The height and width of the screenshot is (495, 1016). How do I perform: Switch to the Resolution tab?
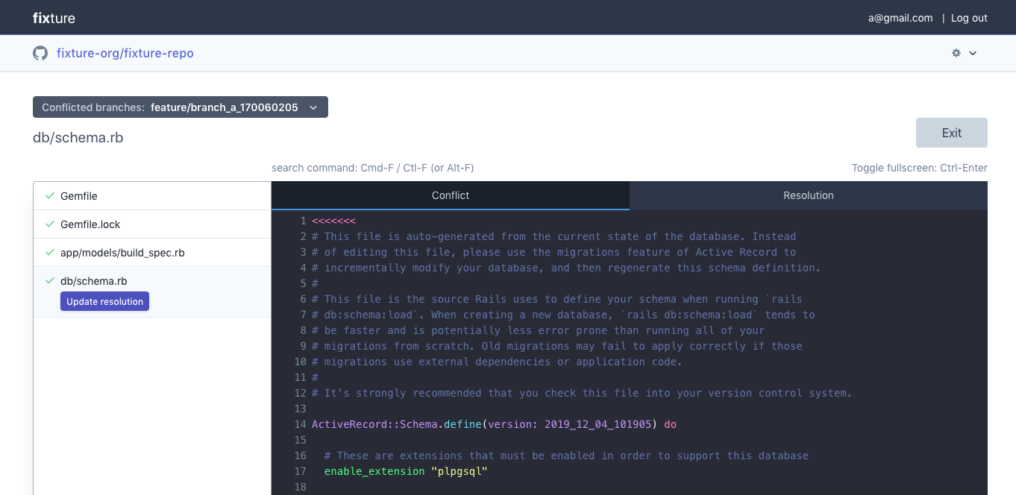click(808, 195)
